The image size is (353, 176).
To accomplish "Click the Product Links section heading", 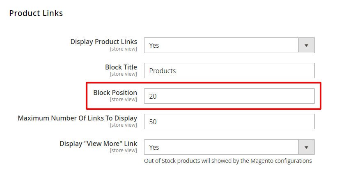I will point(36,13).
